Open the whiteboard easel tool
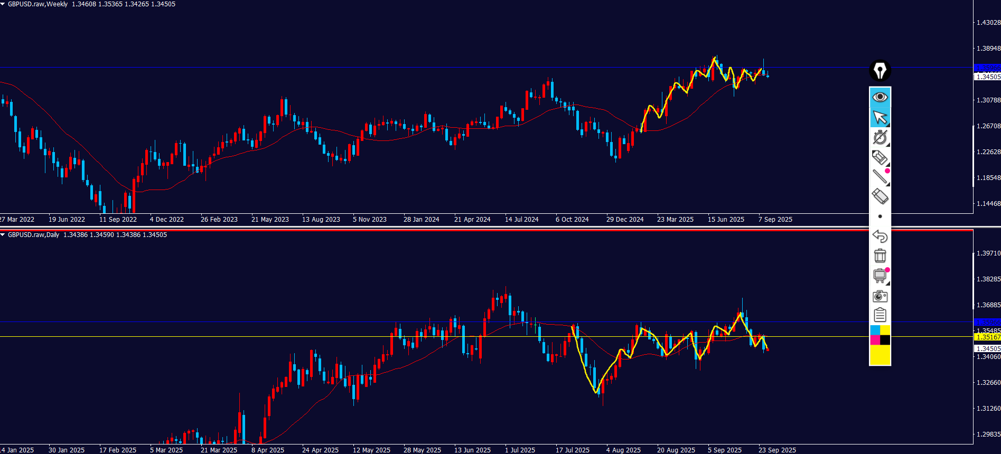1001x454 pixels. coord(880,276)
